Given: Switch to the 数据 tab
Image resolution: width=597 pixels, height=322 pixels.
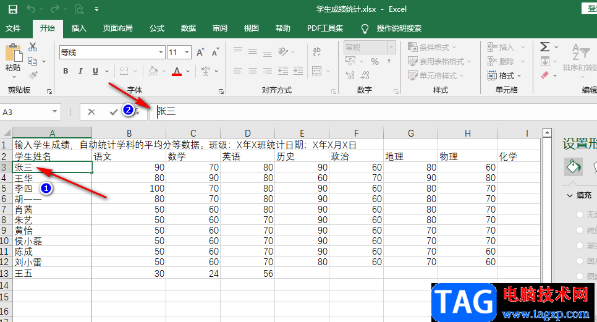Looking at the screenshot, I should coord(188,28).
